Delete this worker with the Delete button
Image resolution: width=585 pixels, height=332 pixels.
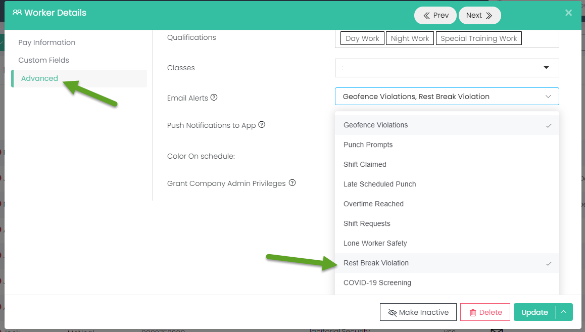[x=485, y=312]
